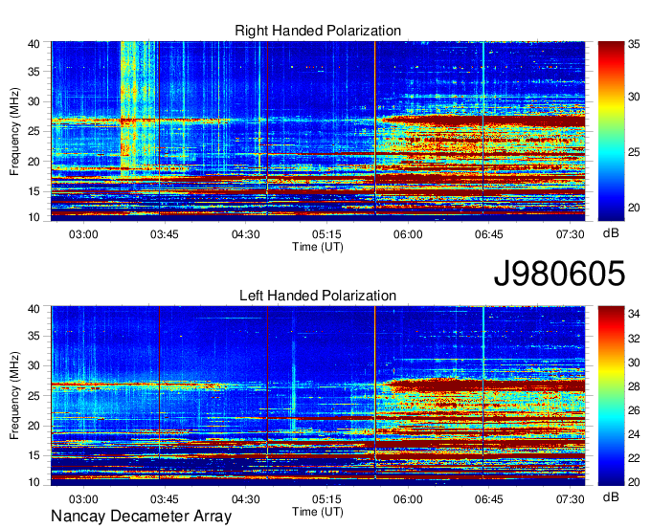The width and height of the screenshot is (651, 528).
Task: Click the Right Handed plot color scale bar
Action: pos(612,131)
